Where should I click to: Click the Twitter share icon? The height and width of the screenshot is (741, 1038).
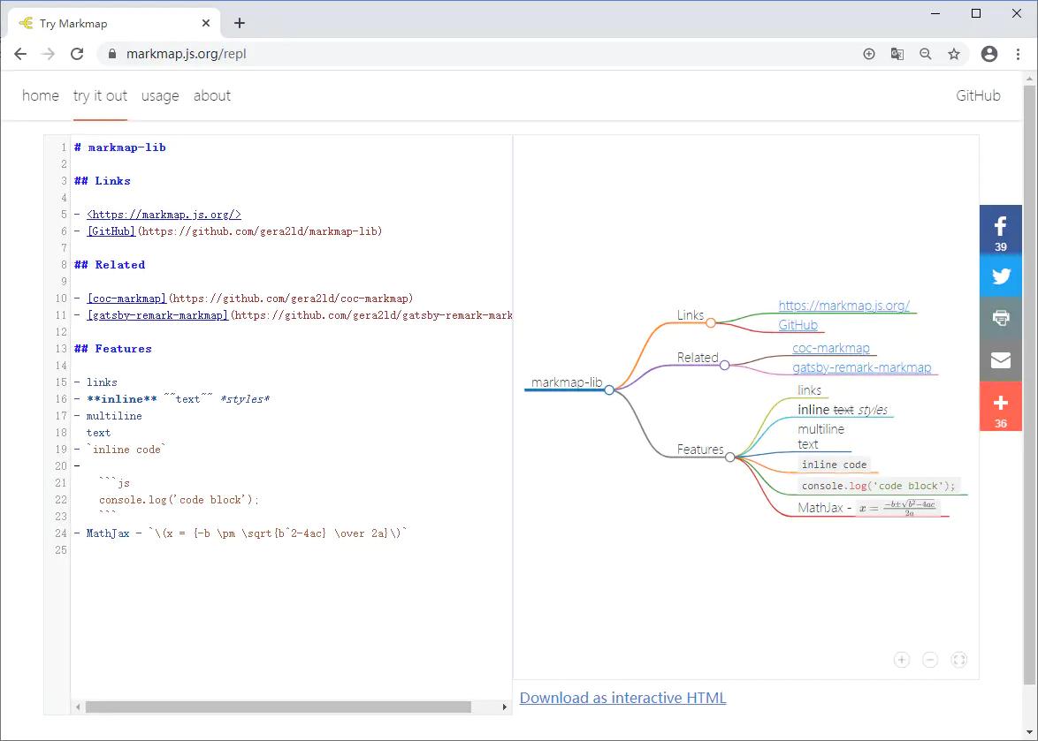tap(1000, 276)
